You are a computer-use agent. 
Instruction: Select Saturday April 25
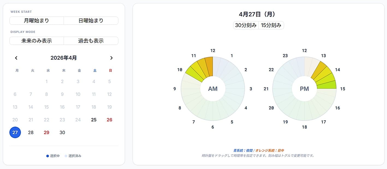point(94,120)
